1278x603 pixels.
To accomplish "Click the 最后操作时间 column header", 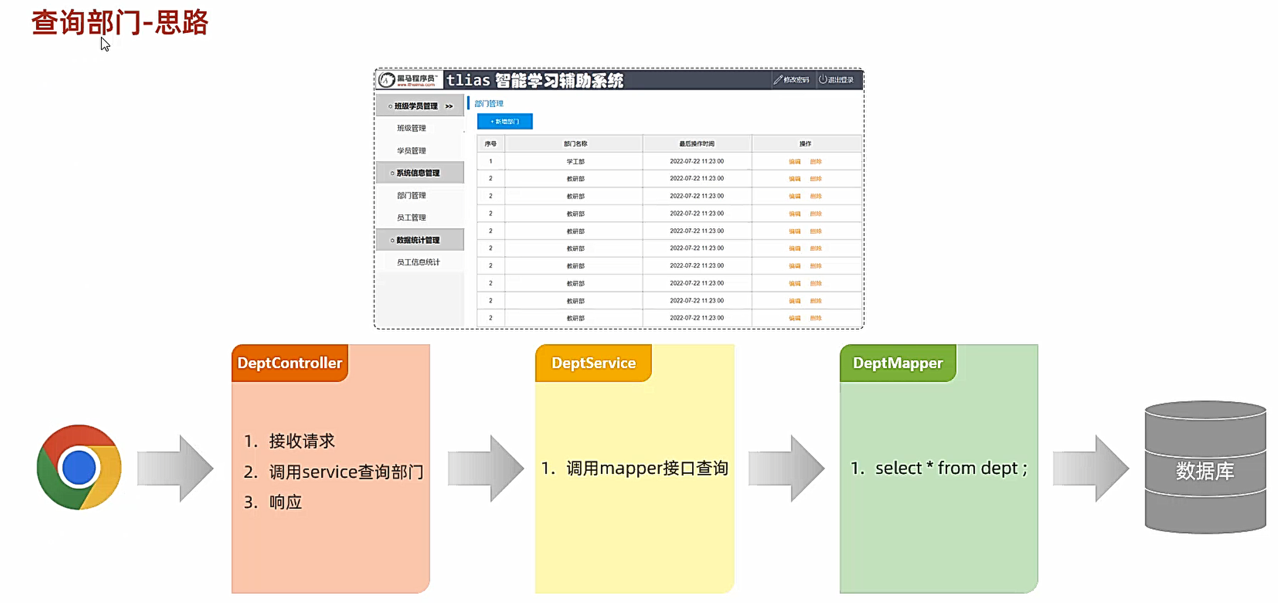I will [x=697, y=144].
